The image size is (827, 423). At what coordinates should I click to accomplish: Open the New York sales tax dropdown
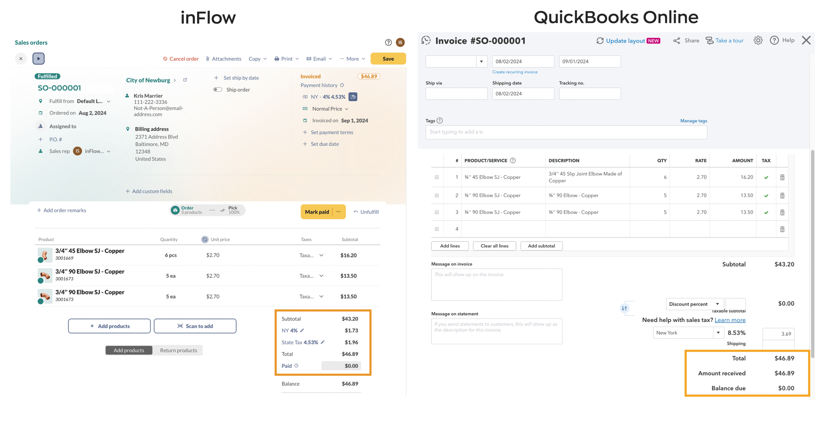[x=718, y=332]
